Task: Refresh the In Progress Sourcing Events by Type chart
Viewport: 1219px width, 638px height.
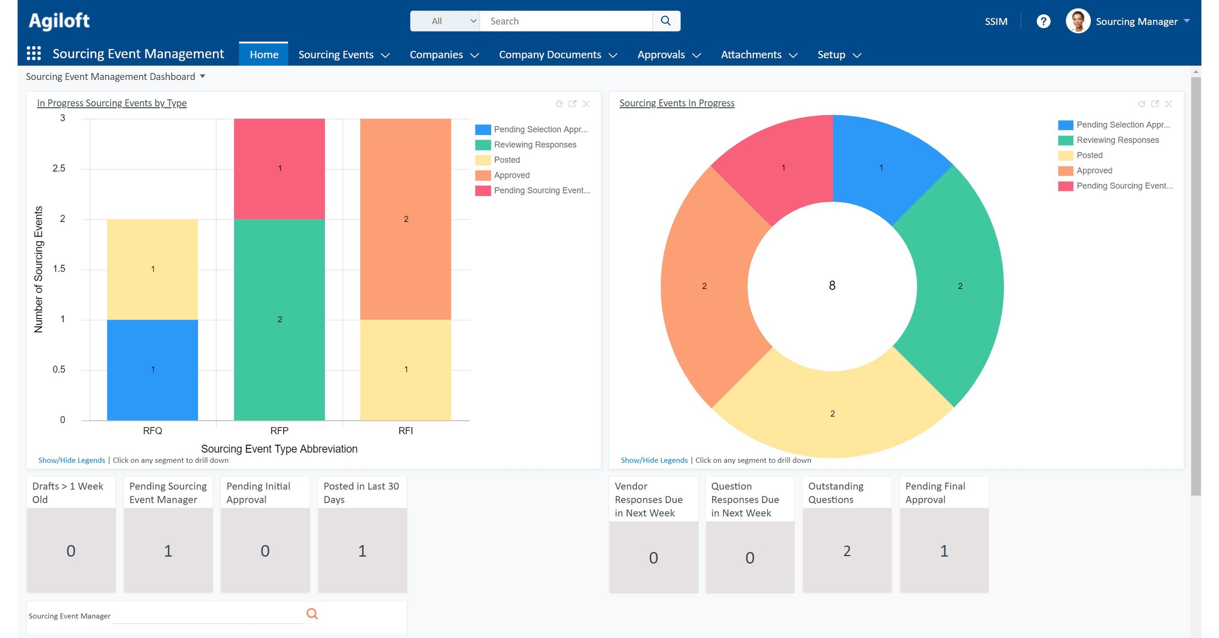Action: (559, 104)
